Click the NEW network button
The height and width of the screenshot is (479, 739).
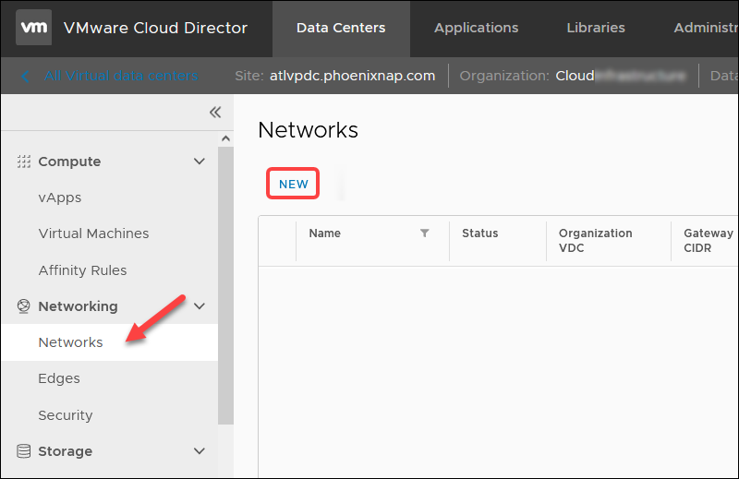point(293,184)
